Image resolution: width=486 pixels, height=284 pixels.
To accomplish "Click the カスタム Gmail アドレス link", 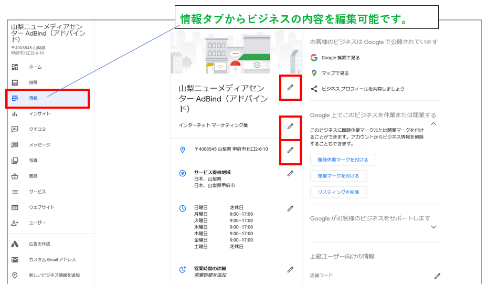I will coord(52,259).
